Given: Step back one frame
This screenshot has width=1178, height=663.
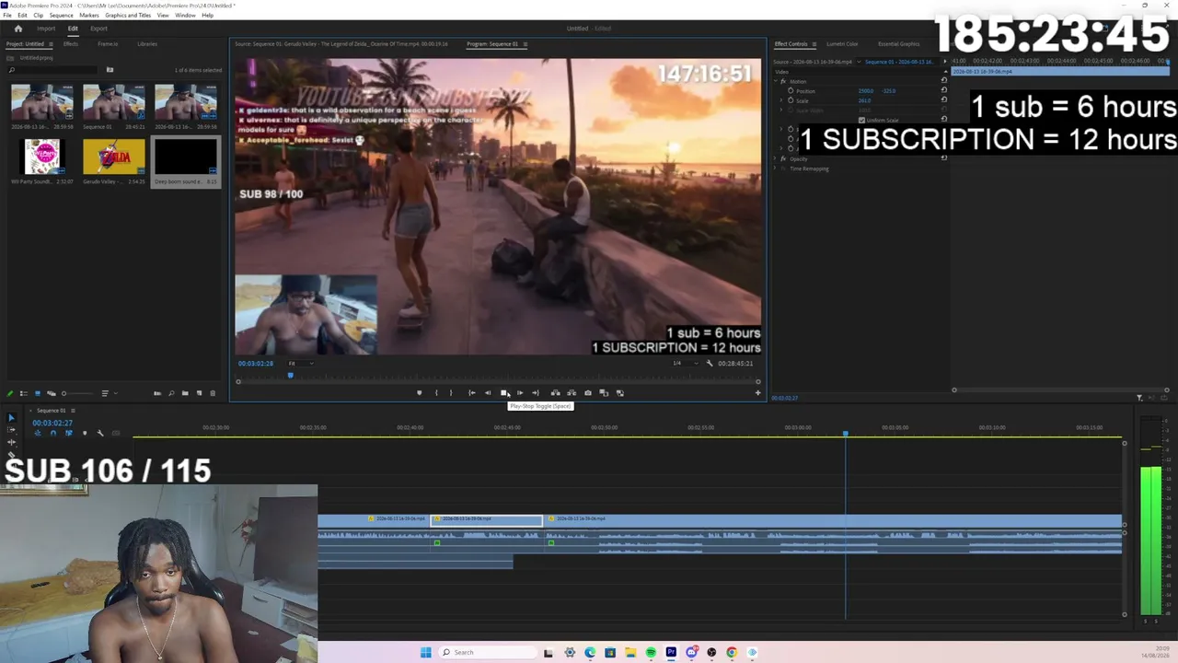Looking at the screenshot, I should point(488,393).
